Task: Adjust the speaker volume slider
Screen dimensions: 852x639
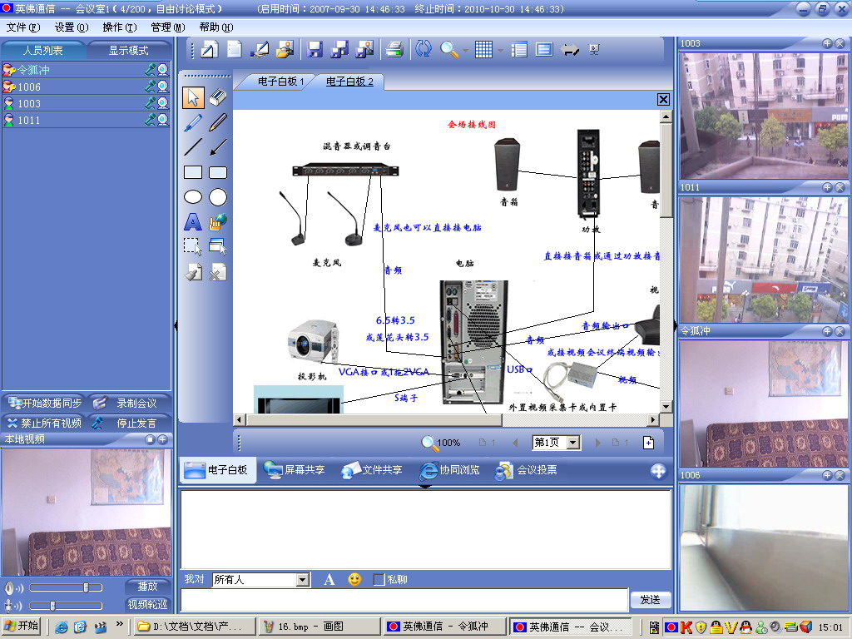Action: tap(85, 587)
